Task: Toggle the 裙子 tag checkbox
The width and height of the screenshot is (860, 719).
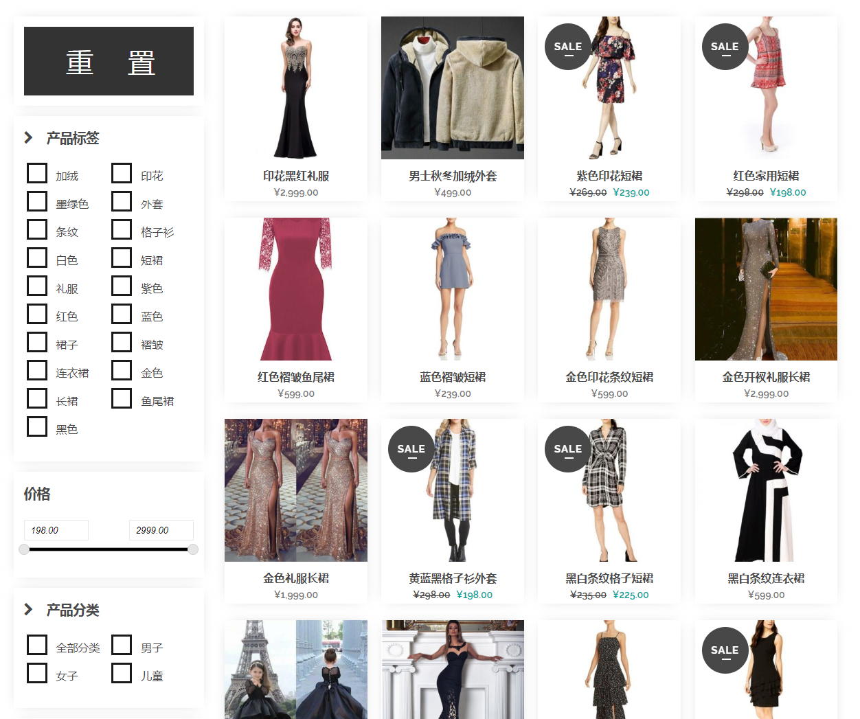Action: (x=37, y=342)
